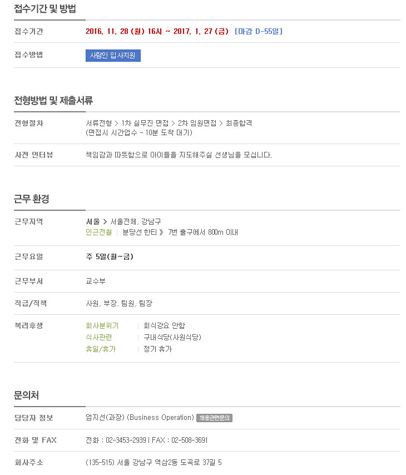Image resolution: width=406 pixels, height=475 pixels.
Task: Click the 회사분위기 benefit category
Action: 102,325
